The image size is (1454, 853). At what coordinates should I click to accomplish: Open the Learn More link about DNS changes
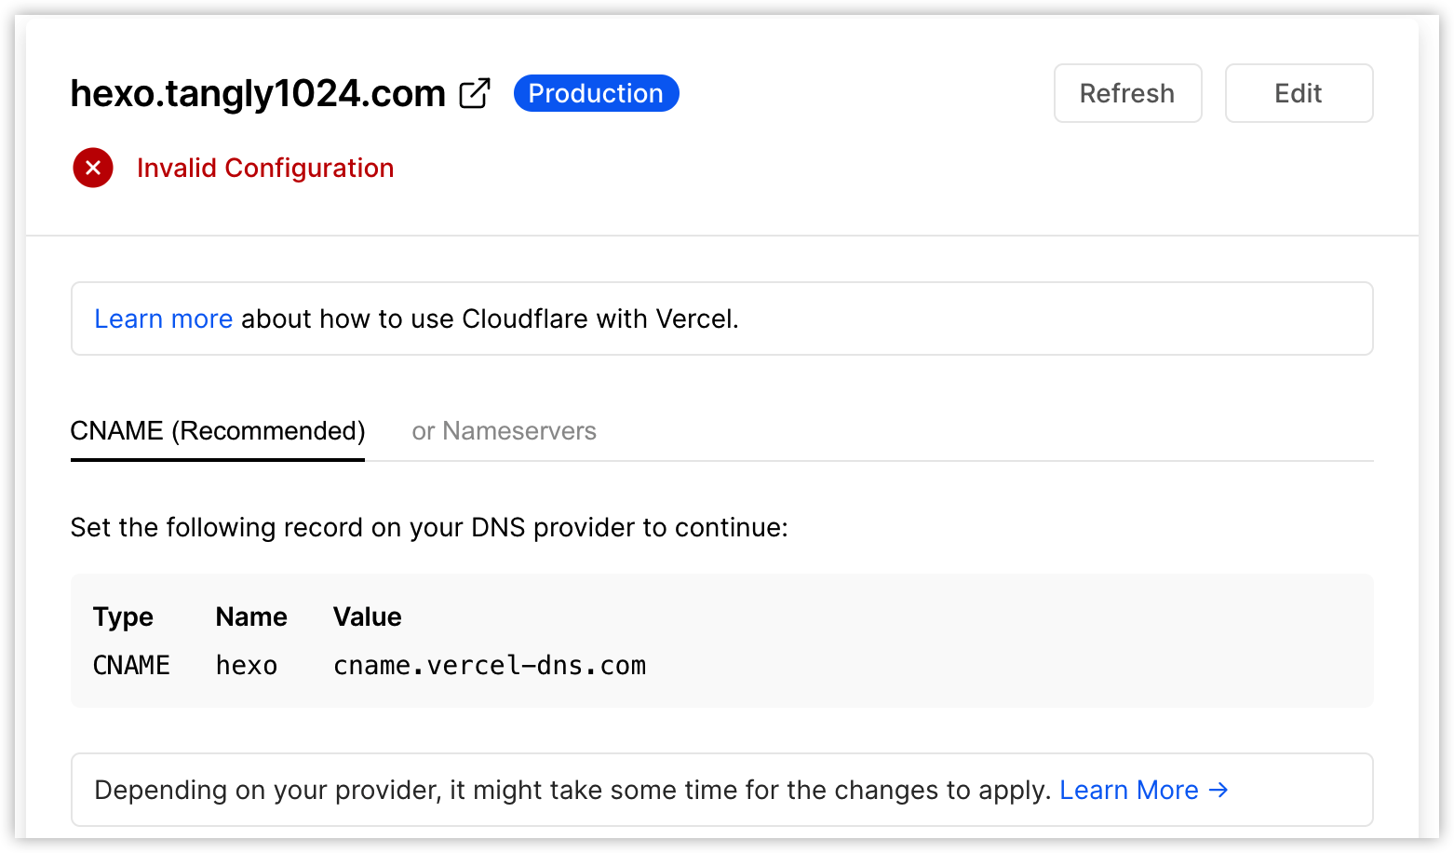1128,790
